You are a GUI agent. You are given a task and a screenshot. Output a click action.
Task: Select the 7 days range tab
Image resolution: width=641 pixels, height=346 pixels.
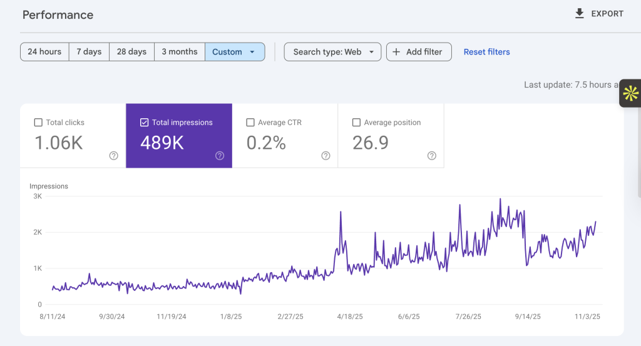coord(89,52)
